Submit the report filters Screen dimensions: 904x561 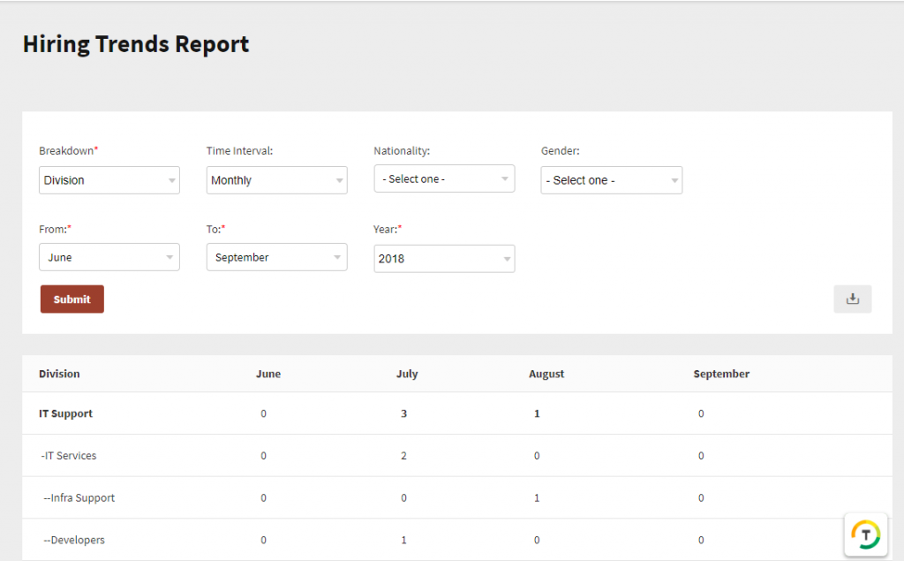(x=72, y=299)
